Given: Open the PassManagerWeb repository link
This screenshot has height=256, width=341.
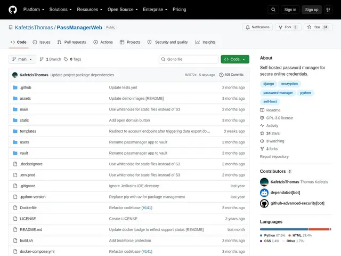Looking at the screenshot, I should (79, 27).
